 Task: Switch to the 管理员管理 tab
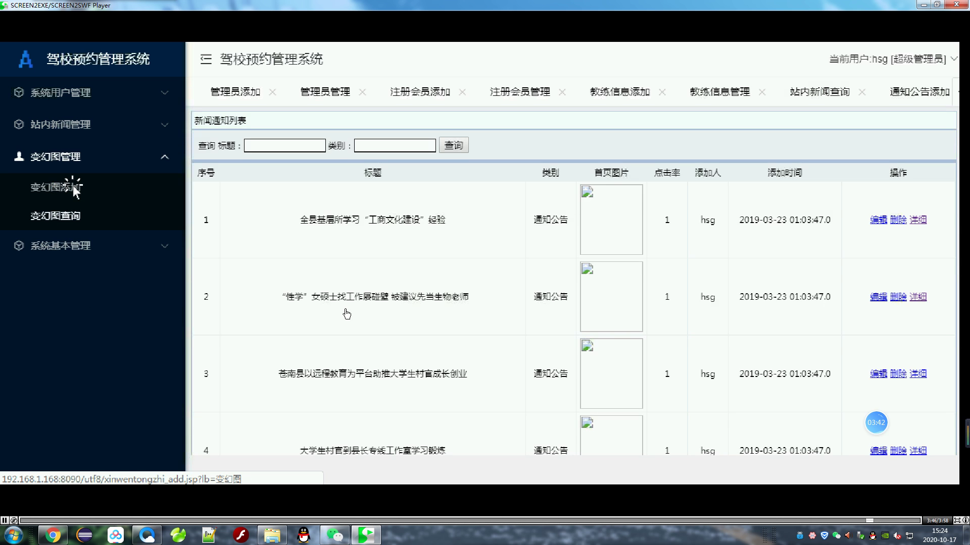[325, 92]
